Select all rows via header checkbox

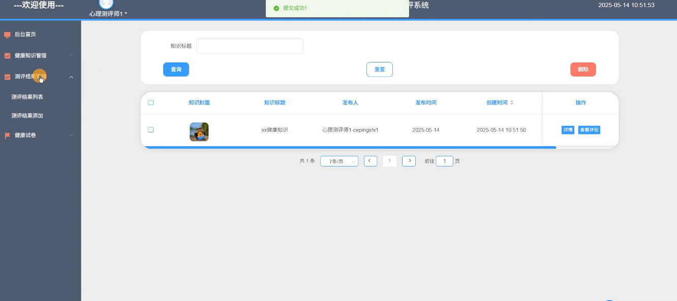[151, 103]
